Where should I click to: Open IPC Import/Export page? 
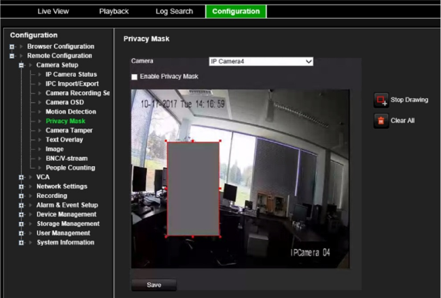pyautogui.click(x=72, y=84)
